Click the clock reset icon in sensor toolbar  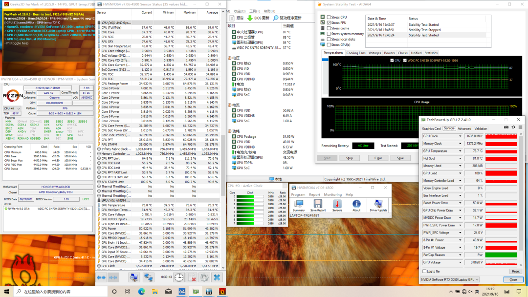(179, 277)
